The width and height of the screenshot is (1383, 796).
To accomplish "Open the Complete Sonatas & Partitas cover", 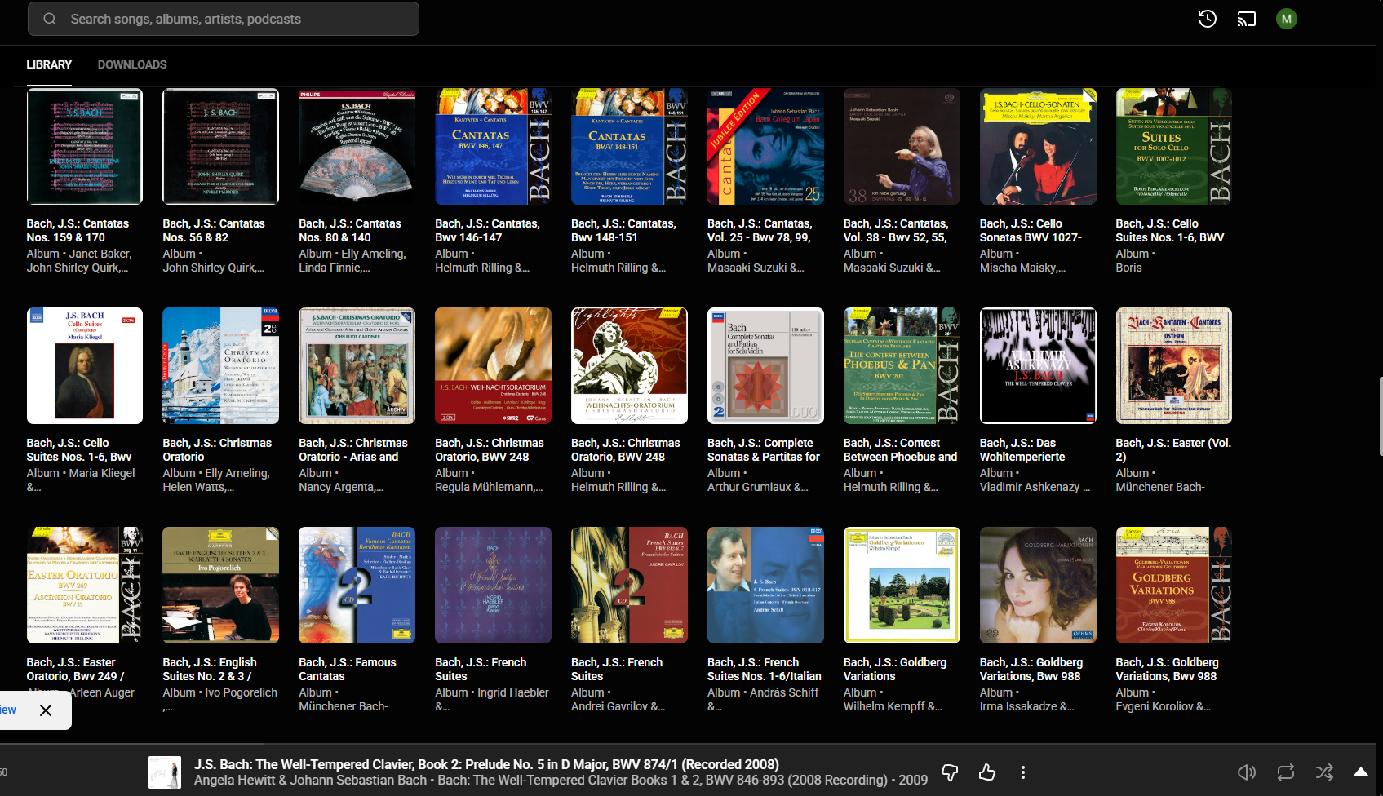I will click(765, 365).
